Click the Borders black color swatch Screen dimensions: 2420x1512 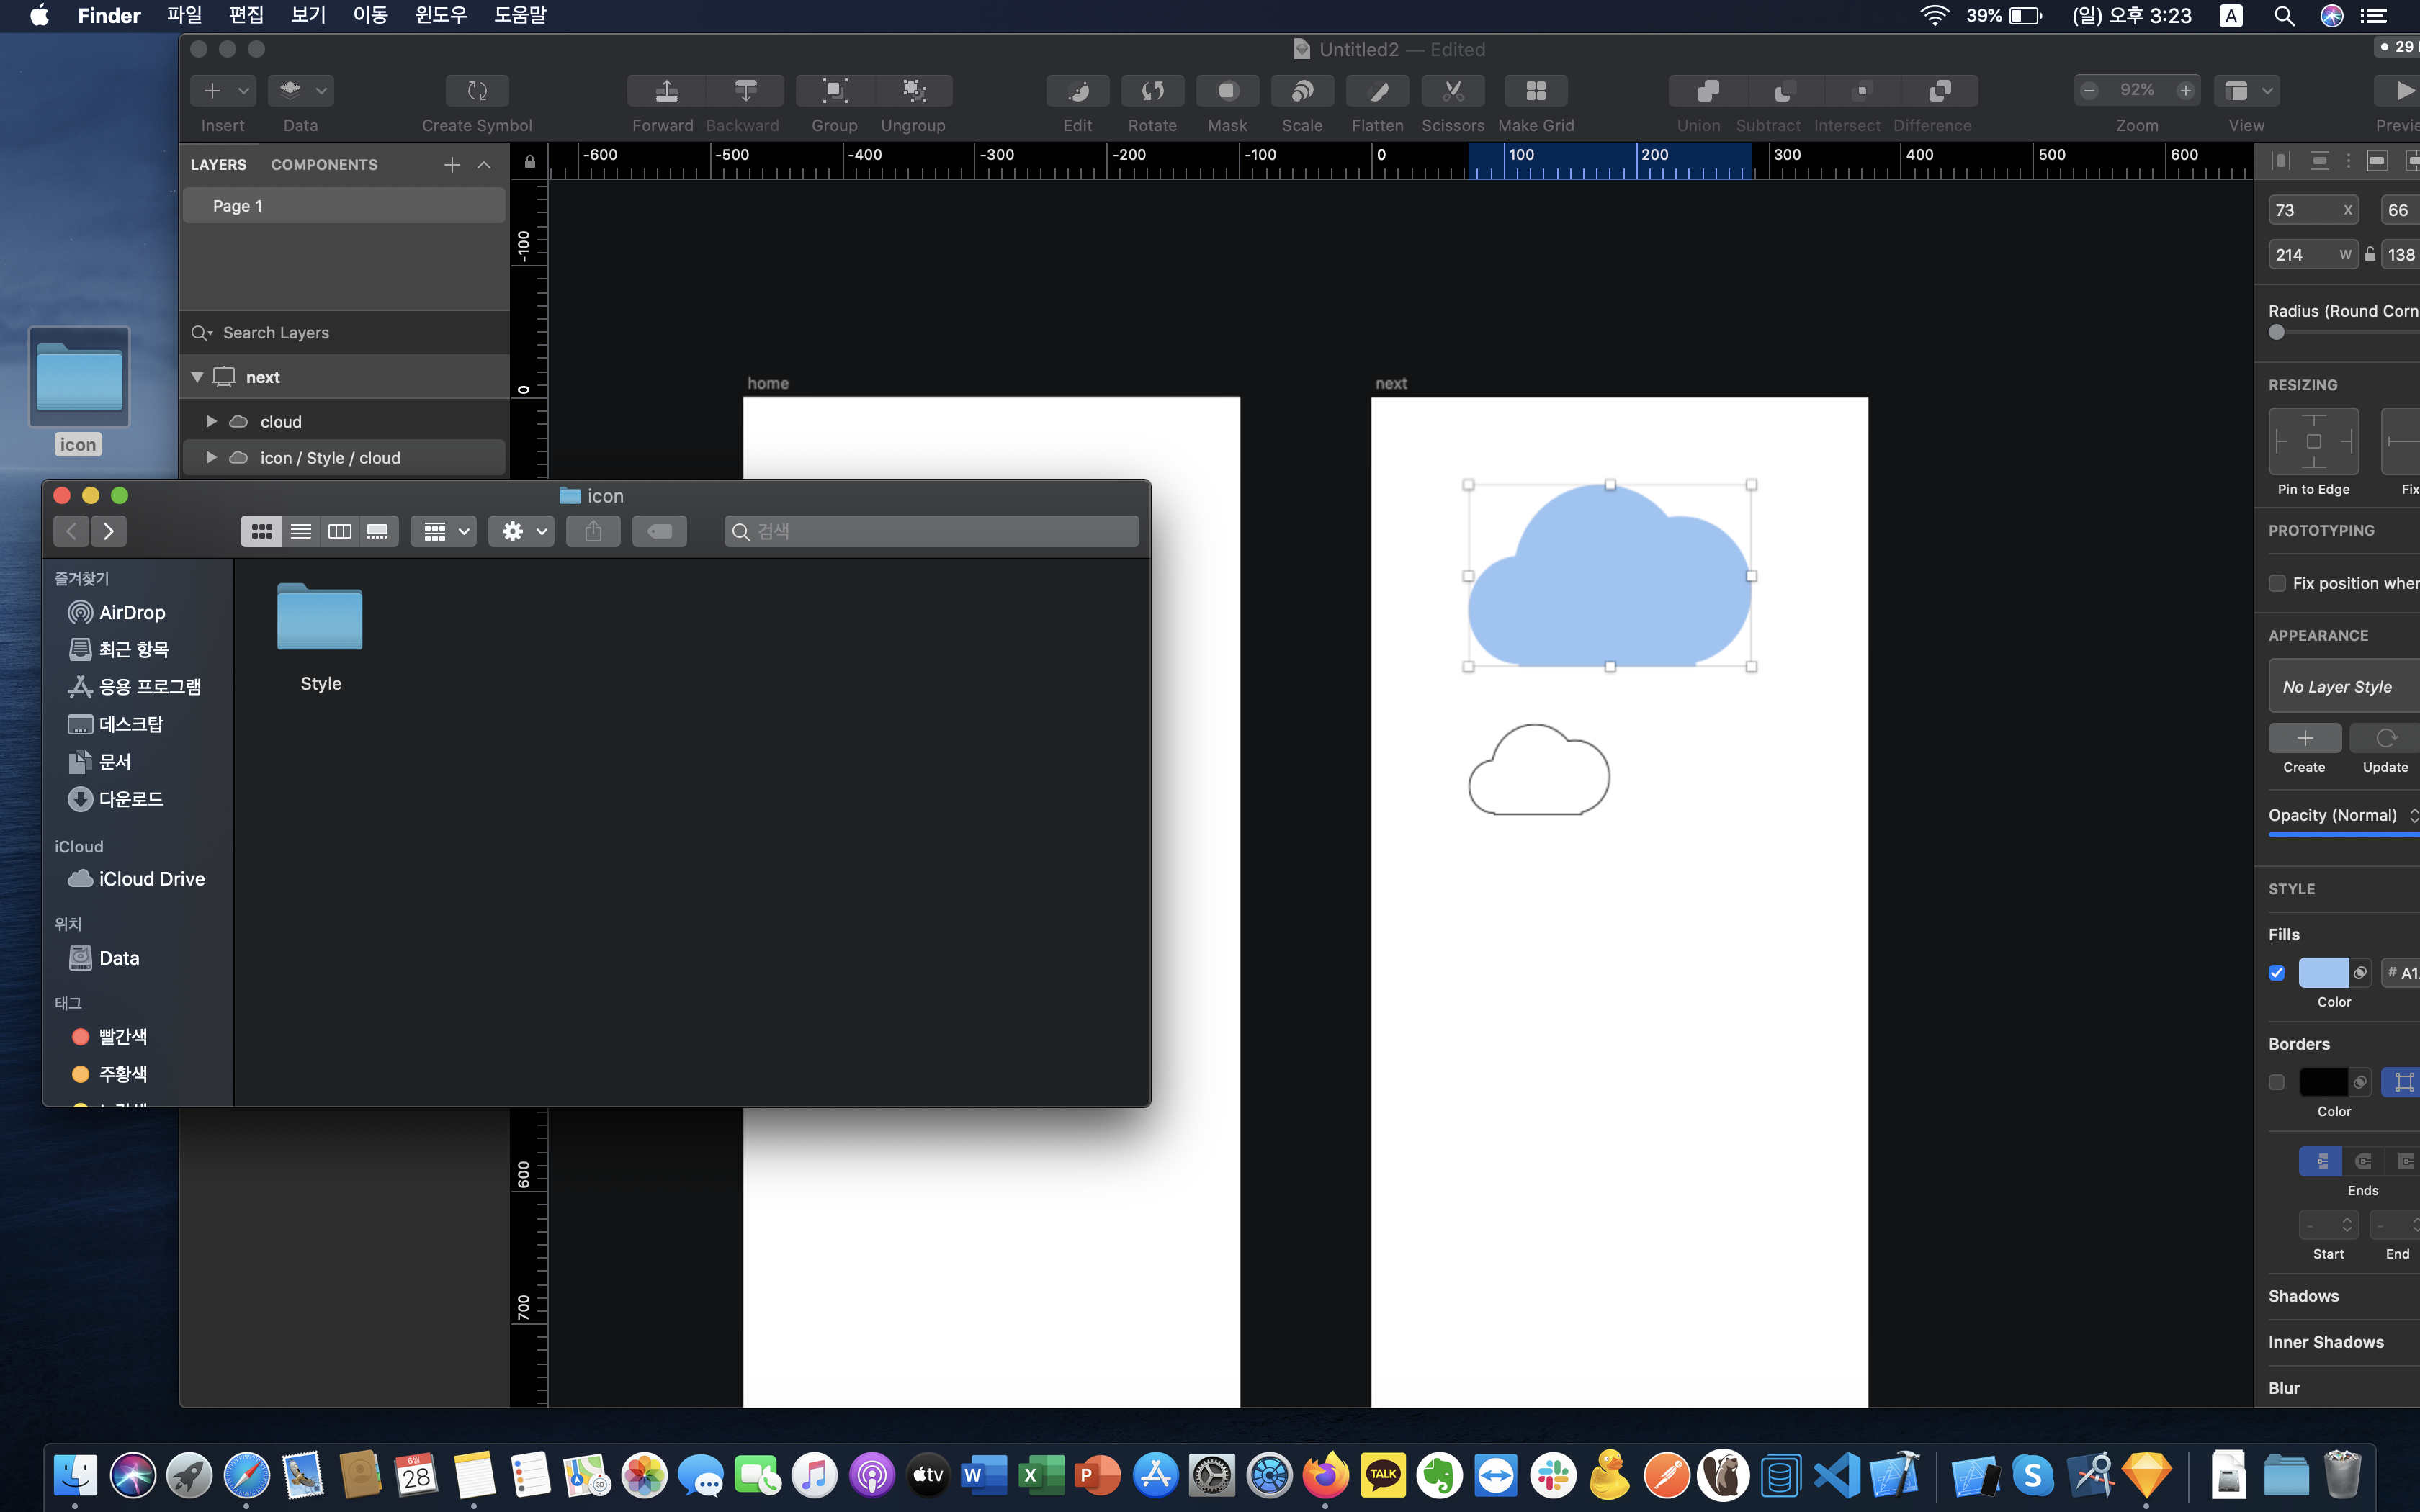pos(2323,1082)
